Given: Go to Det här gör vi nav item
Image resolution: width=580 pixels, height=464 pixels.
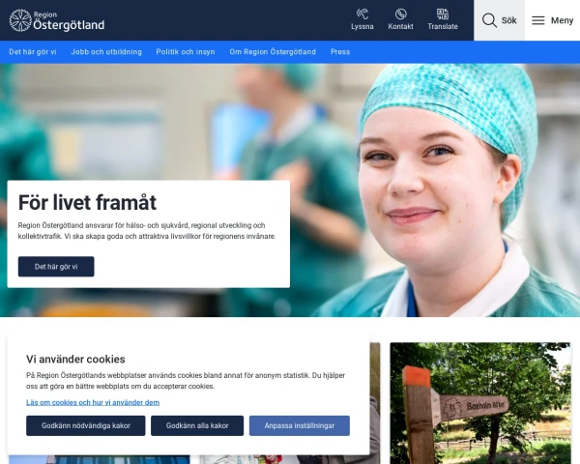Looking at the screenshot, I should click(x=33, y=52).
